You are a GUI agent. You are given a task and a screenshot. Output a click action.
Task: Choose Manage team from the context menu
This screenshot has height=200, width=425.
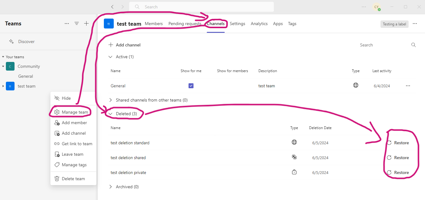pyautogui.click(x=73, y=112)
